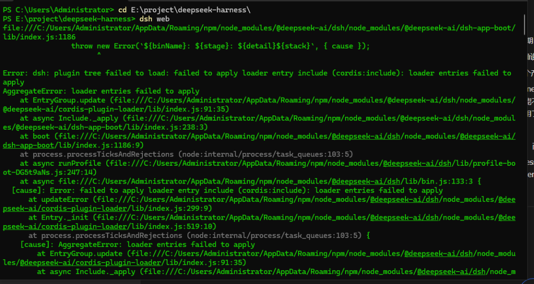Click 'lib/index.js:299:9' text
534x284 pixels.
(170, 208)
